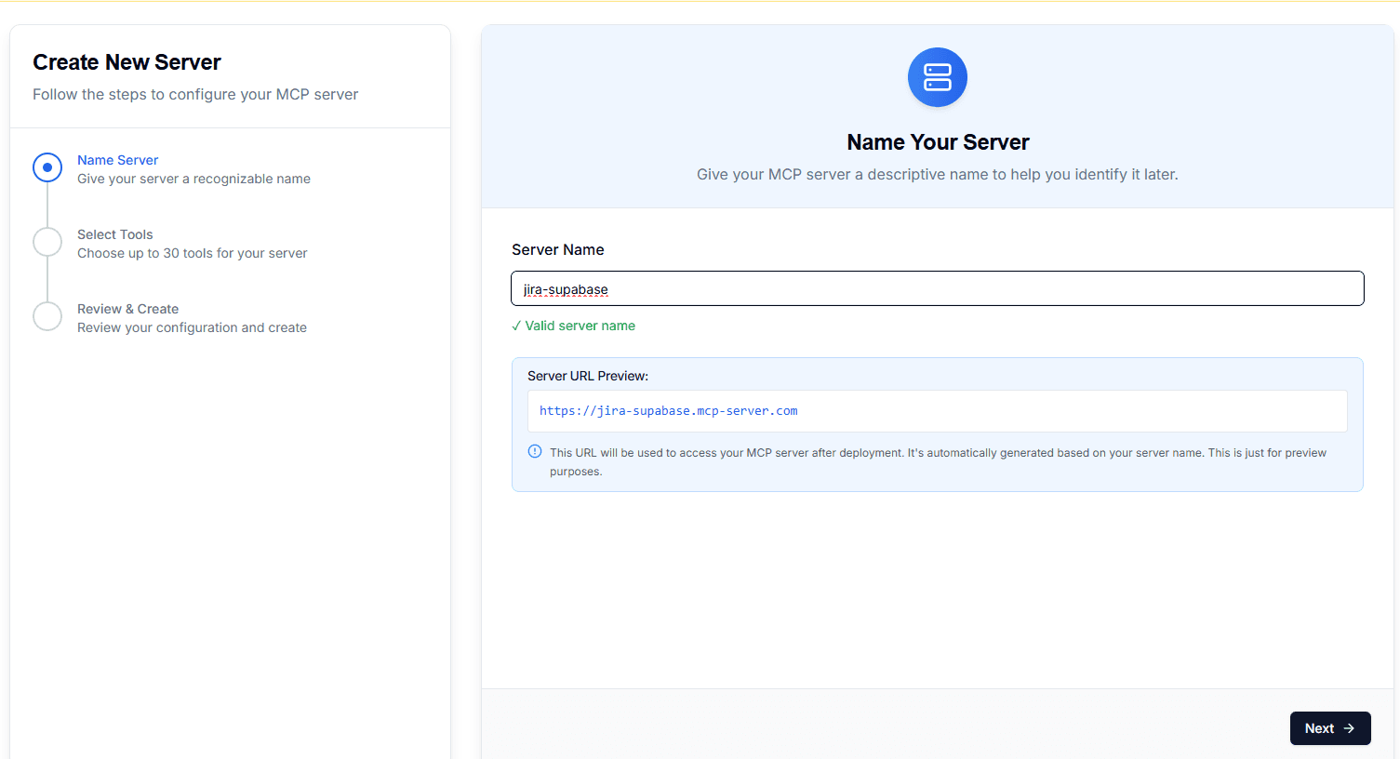Screen dimensions: 1400x759
Task: Click the 'Valid server name' message
Action: tap(574, 326)
